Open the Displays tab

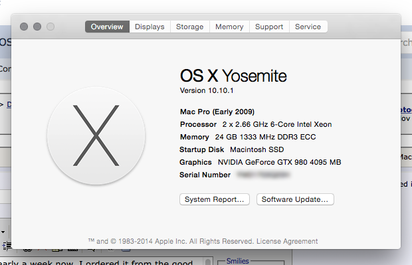[x=150, y=27]
